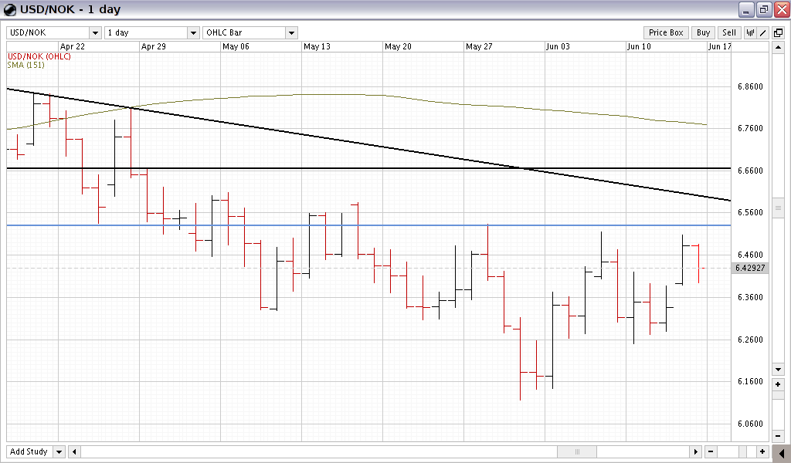Click the Price Box button
Image resolution: width=791 pixels, height=463 pixels.
(x=666, y=32)
